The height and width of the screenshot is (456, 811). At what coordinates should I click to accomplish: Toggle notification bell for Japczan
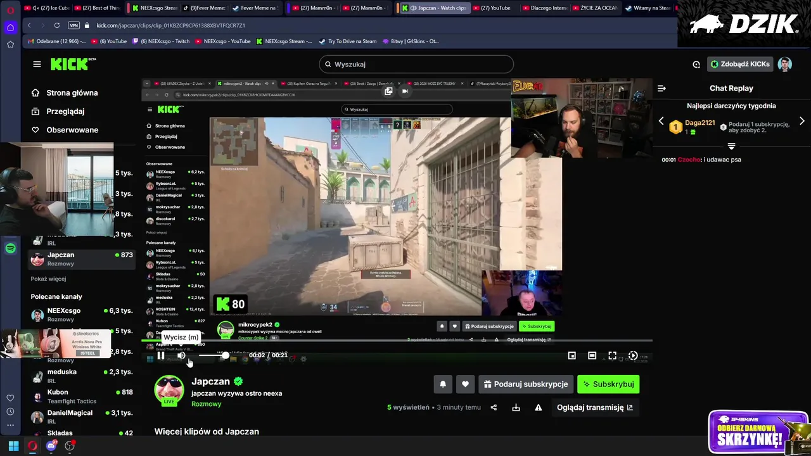tap(443, 384)
